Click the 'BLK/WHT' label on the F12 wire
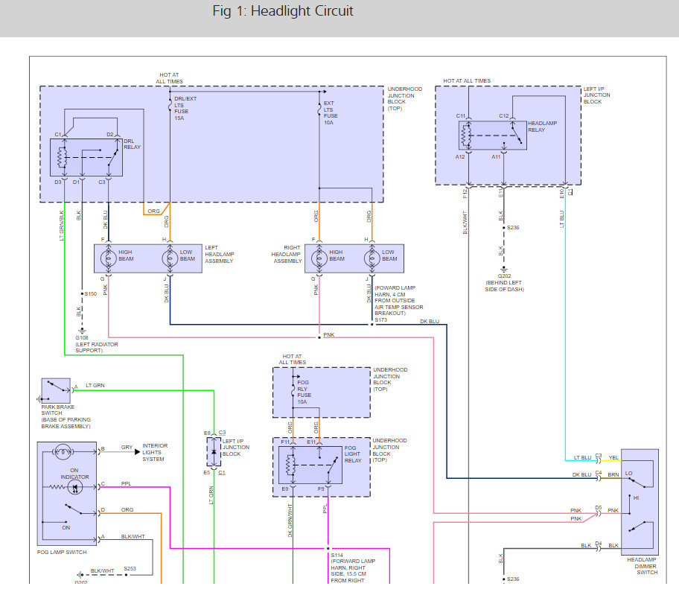The image size is (679, 598). pyautogui.click(x=465, y=223)
